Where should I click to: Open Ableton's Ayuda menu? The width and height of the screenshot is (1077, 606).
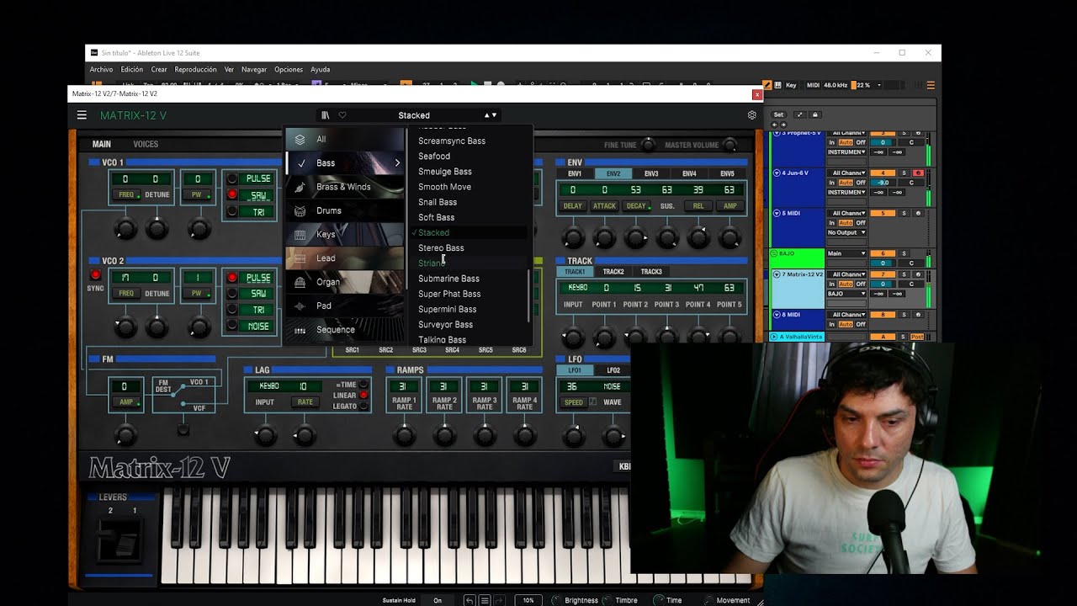point(320,70)
